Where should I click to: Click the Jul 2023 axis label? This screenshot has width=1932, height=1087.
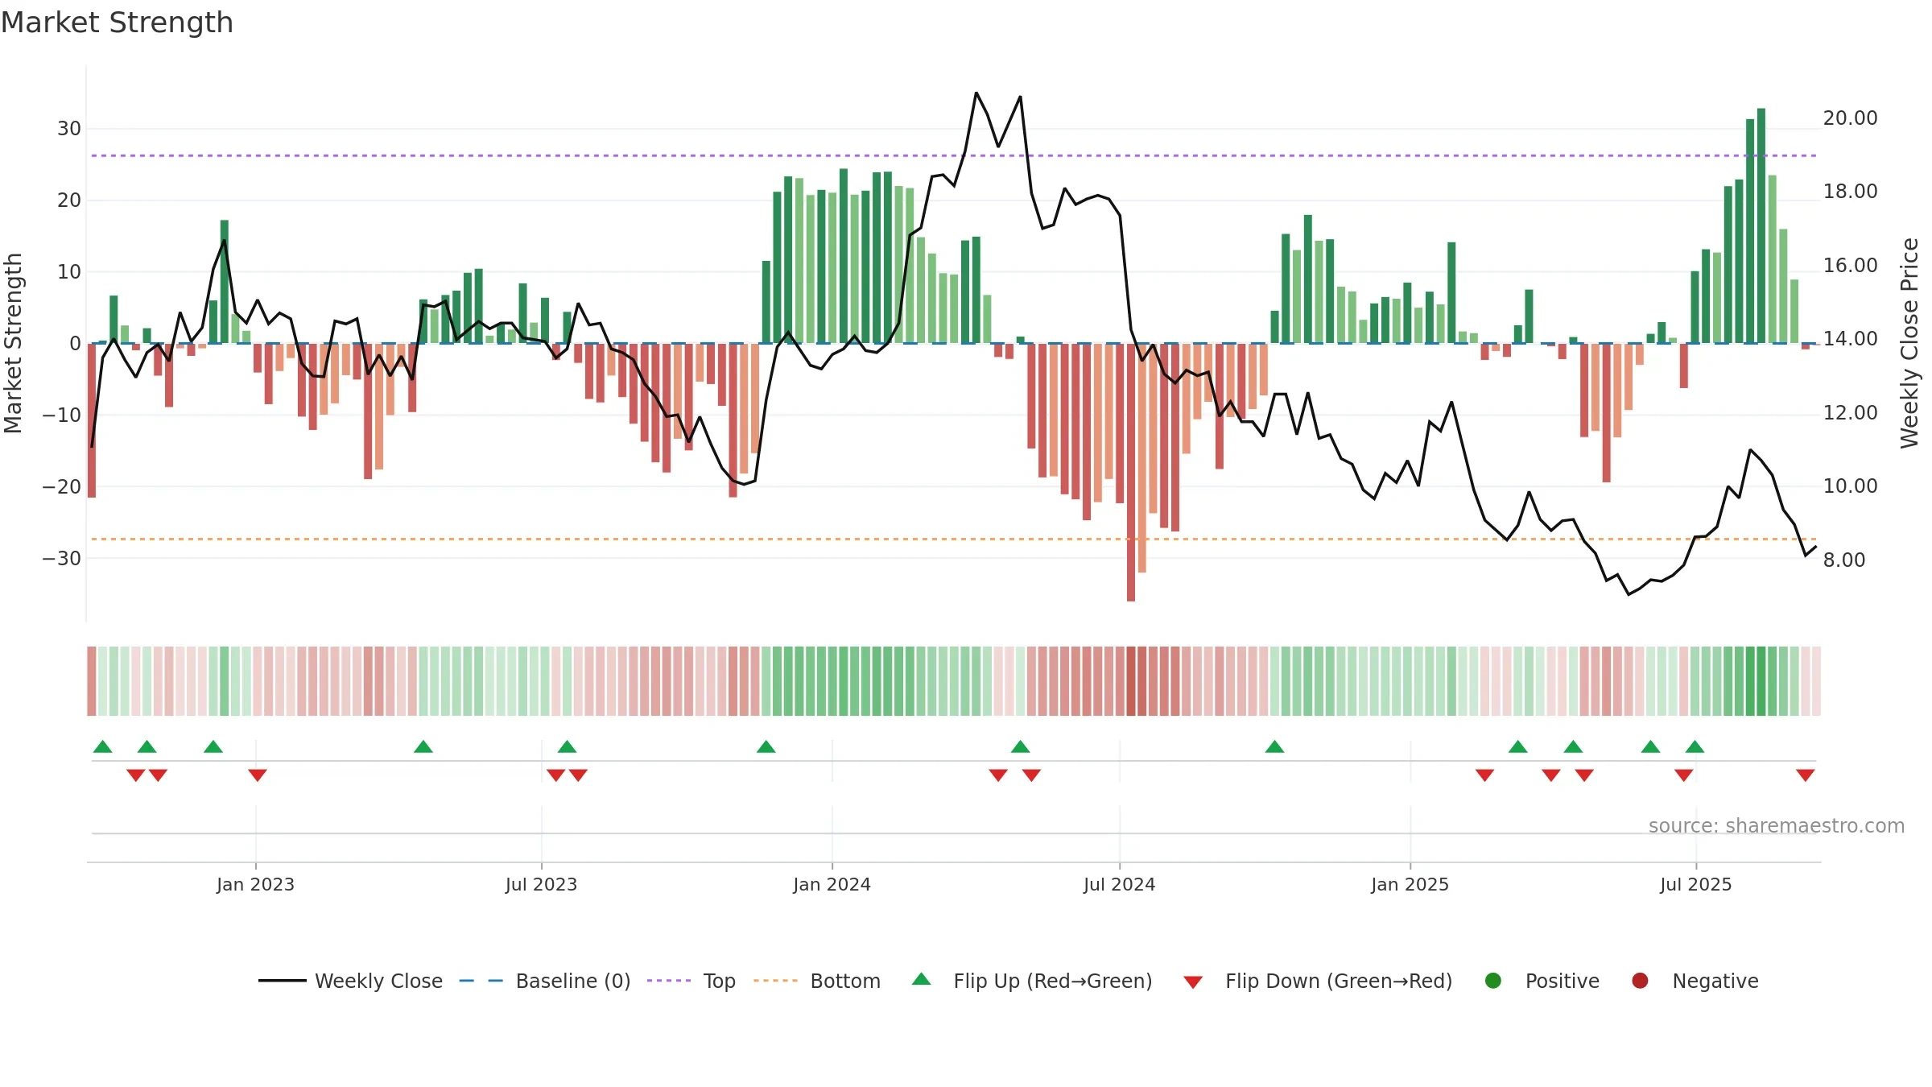click(541, 884)
